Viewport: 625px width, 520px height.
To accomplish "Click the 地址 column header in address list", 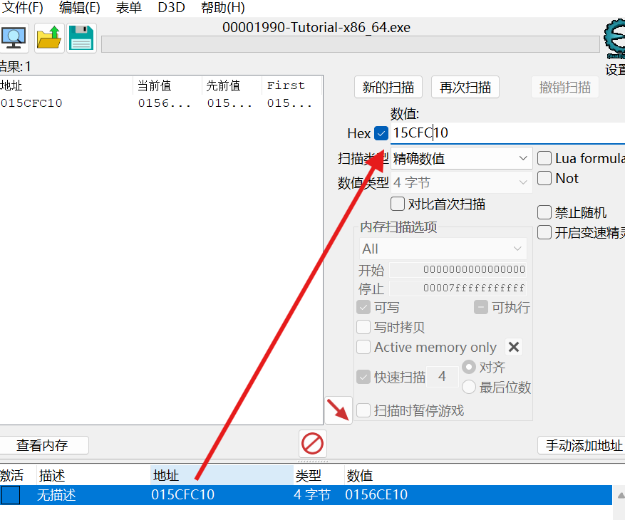I will click(x=222, y=475).
